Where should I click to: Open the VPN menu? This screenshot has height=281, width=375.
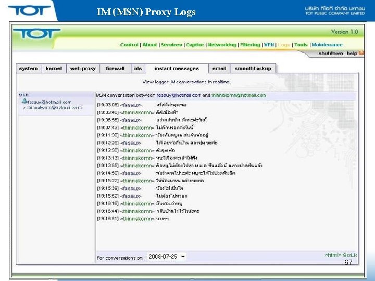pos(269,45)
